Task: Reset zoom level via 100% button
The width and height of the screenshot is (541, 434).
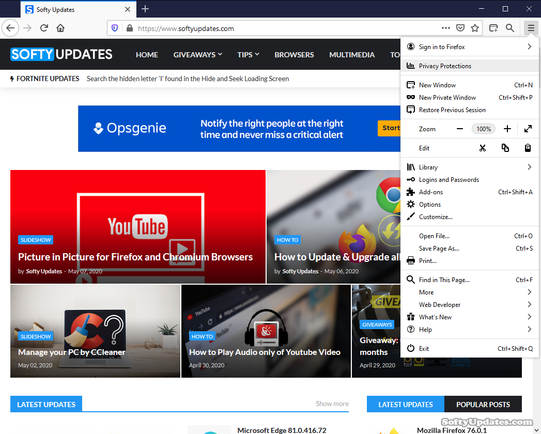Action: pos(483,129)
